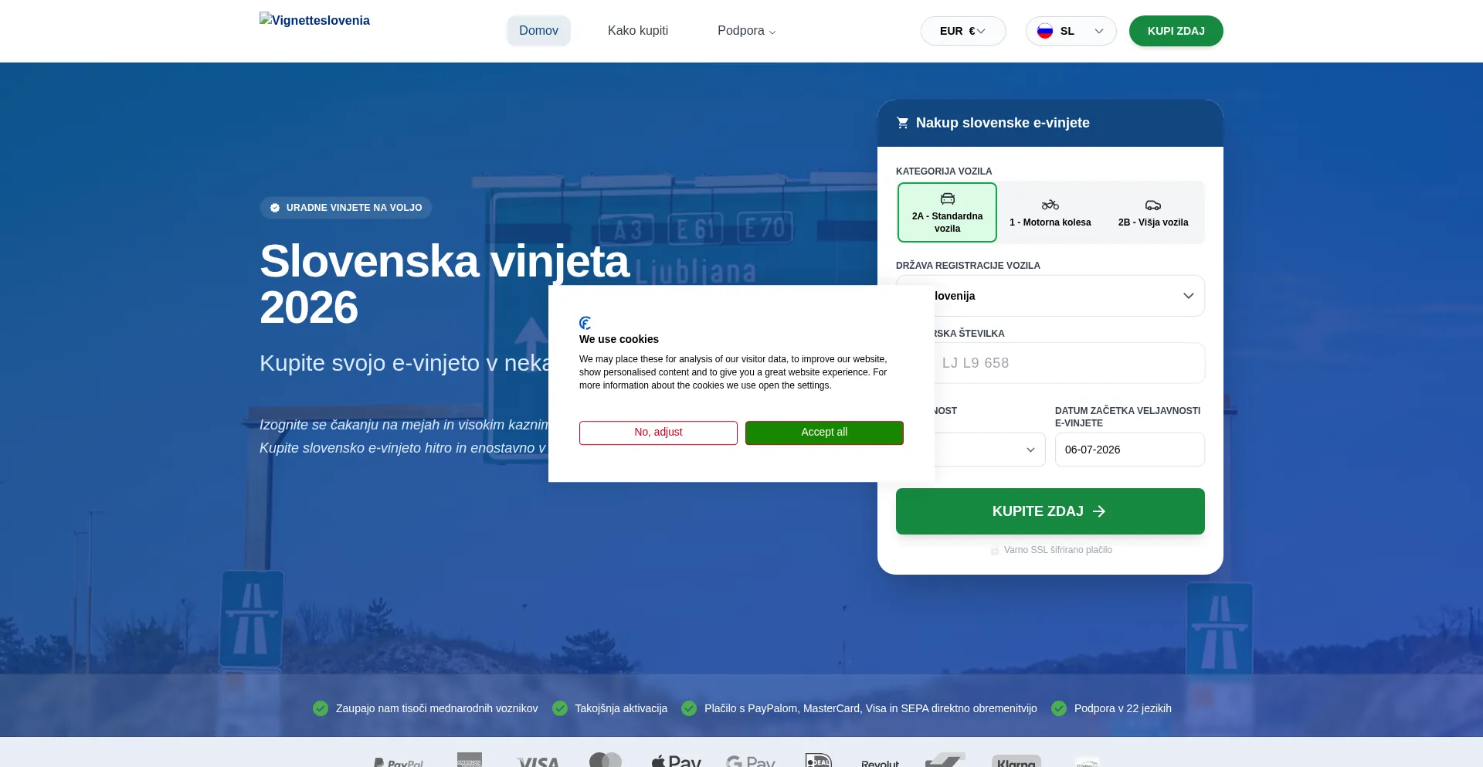The height and width of the screenshot is (767, 1483).
Task: Click the motorcycle icon
Action: (x=1050, y=205)
